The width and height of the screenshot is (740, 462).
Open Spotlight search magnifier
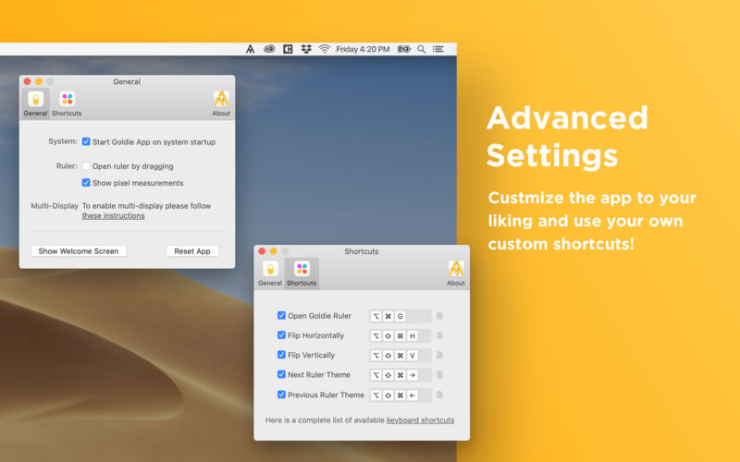click(422, 49)
